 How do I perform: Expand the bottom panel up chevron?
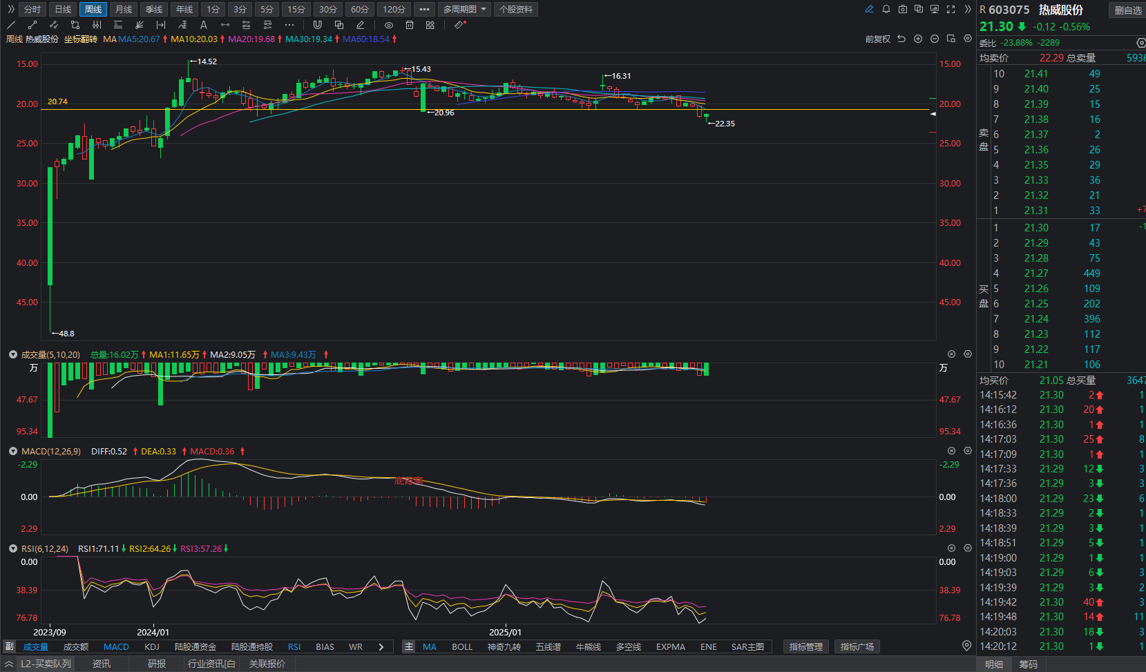(9, 664)
